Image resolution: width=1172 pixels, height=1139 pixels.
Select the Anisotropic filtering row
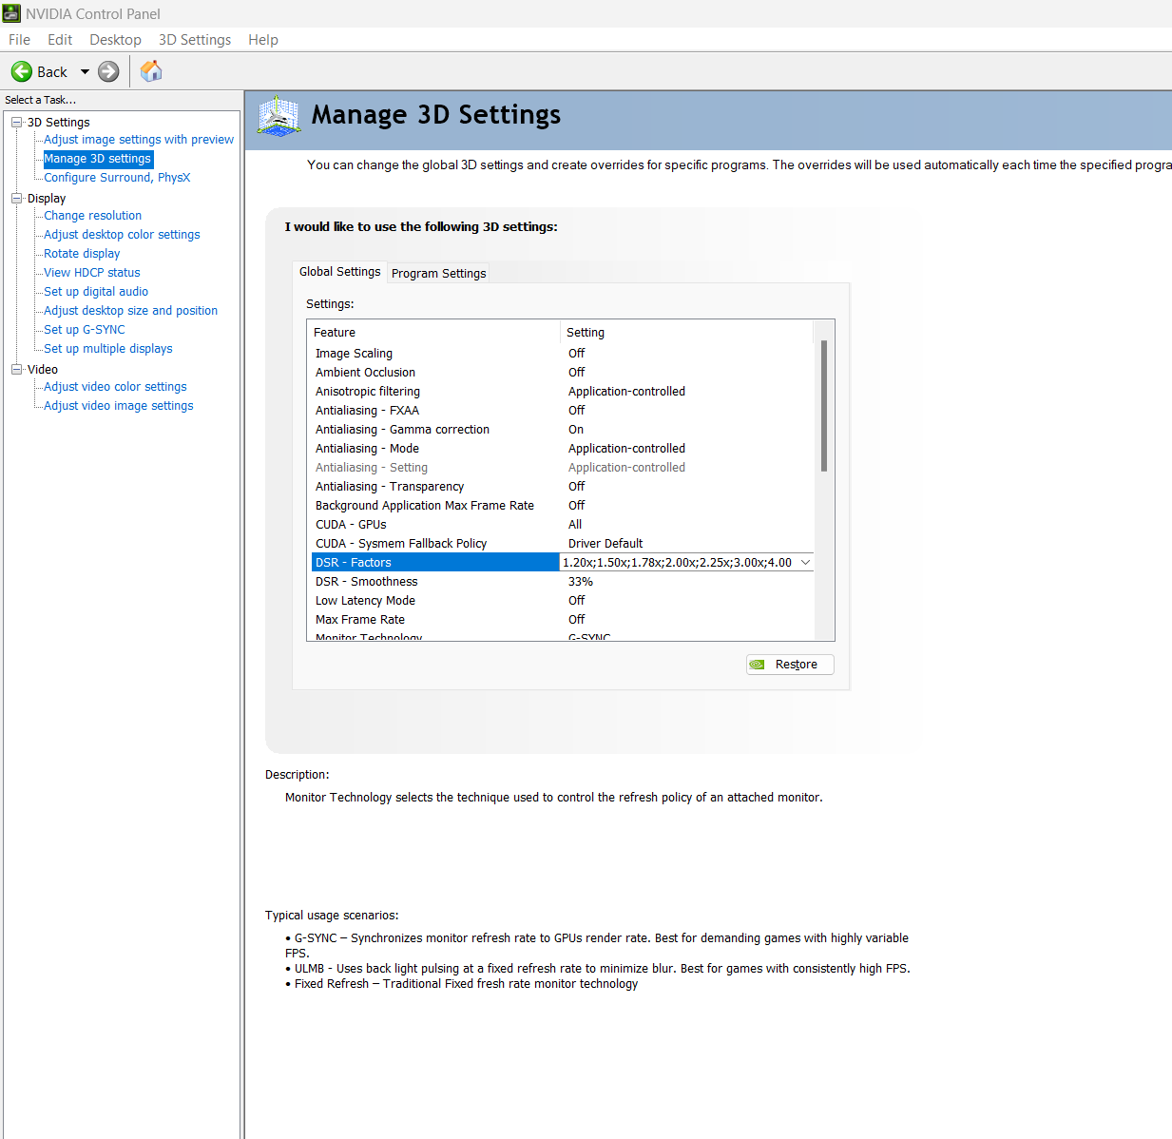563,391
